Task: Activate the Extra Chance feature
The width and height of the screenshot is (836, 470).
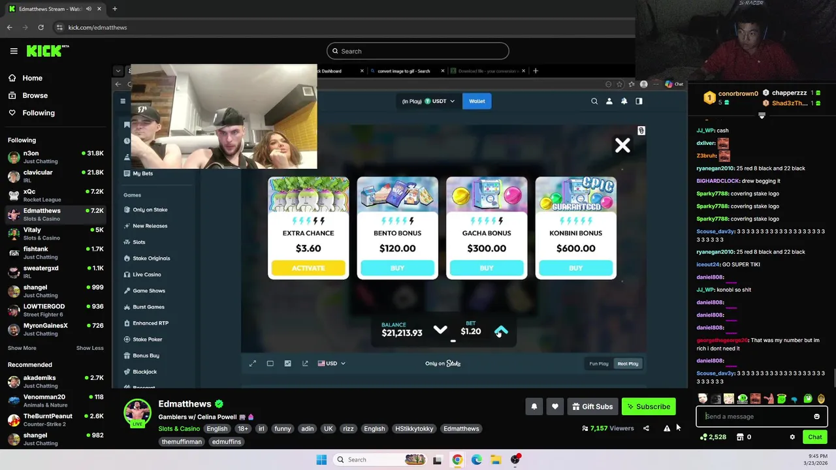Action: 308,268
